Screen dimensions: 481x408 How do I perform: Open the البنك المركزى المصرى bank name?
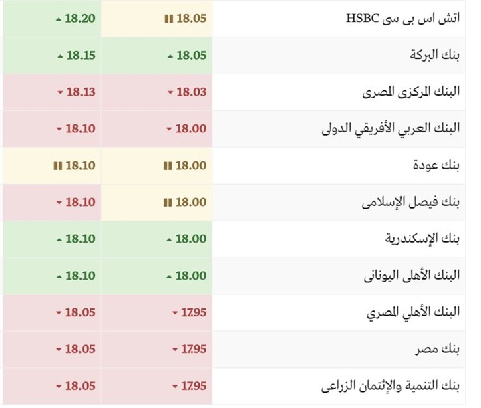412,92
